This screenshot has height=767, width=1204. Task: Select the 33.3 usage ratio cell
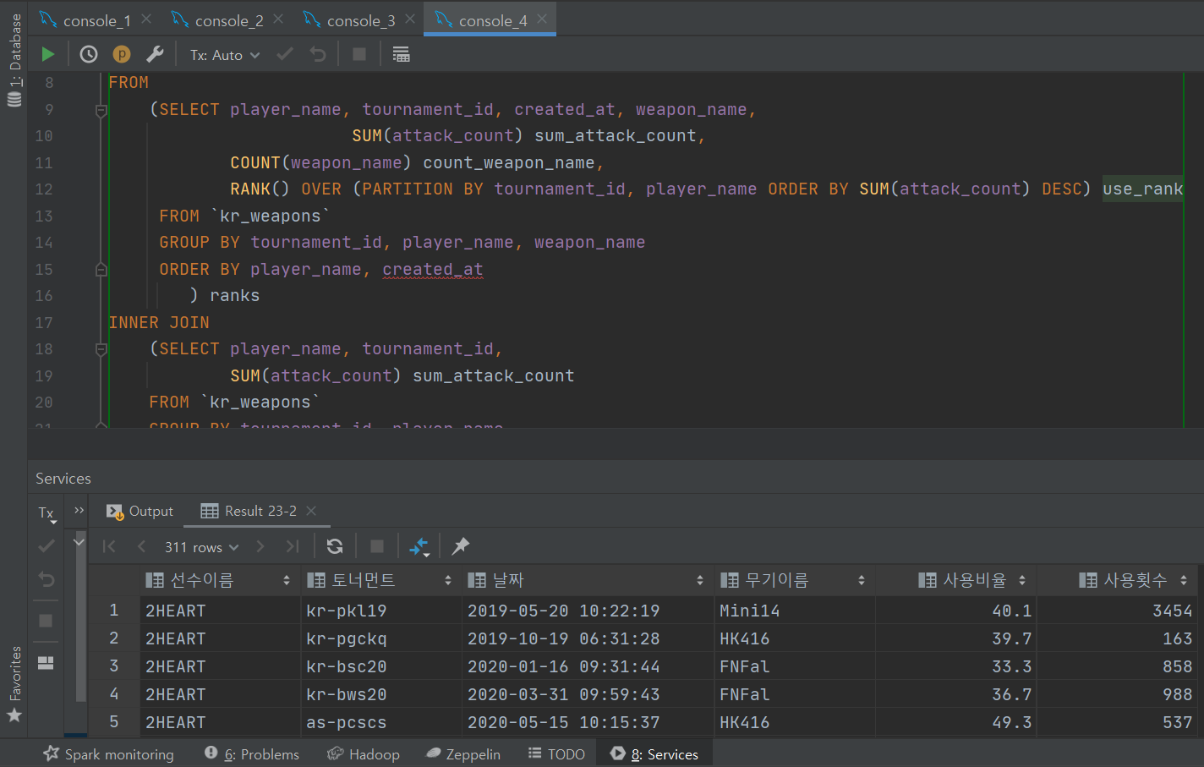point(955,666)
